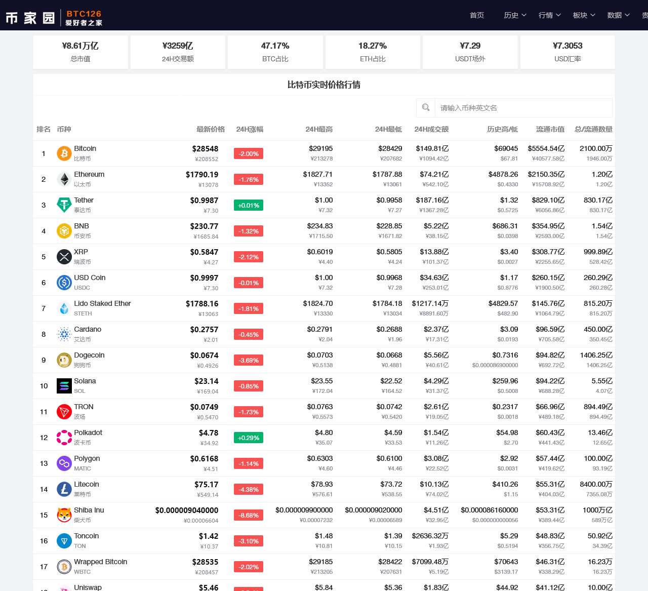The height and width of the screenshot is (591, 648).
Task: Open the 板块 dropdown menu
Action: (584, 15)
